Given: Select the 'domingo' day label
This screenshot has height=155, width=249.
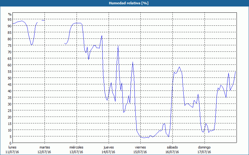Looking at the screenshot, I should [x=204, y=147].
